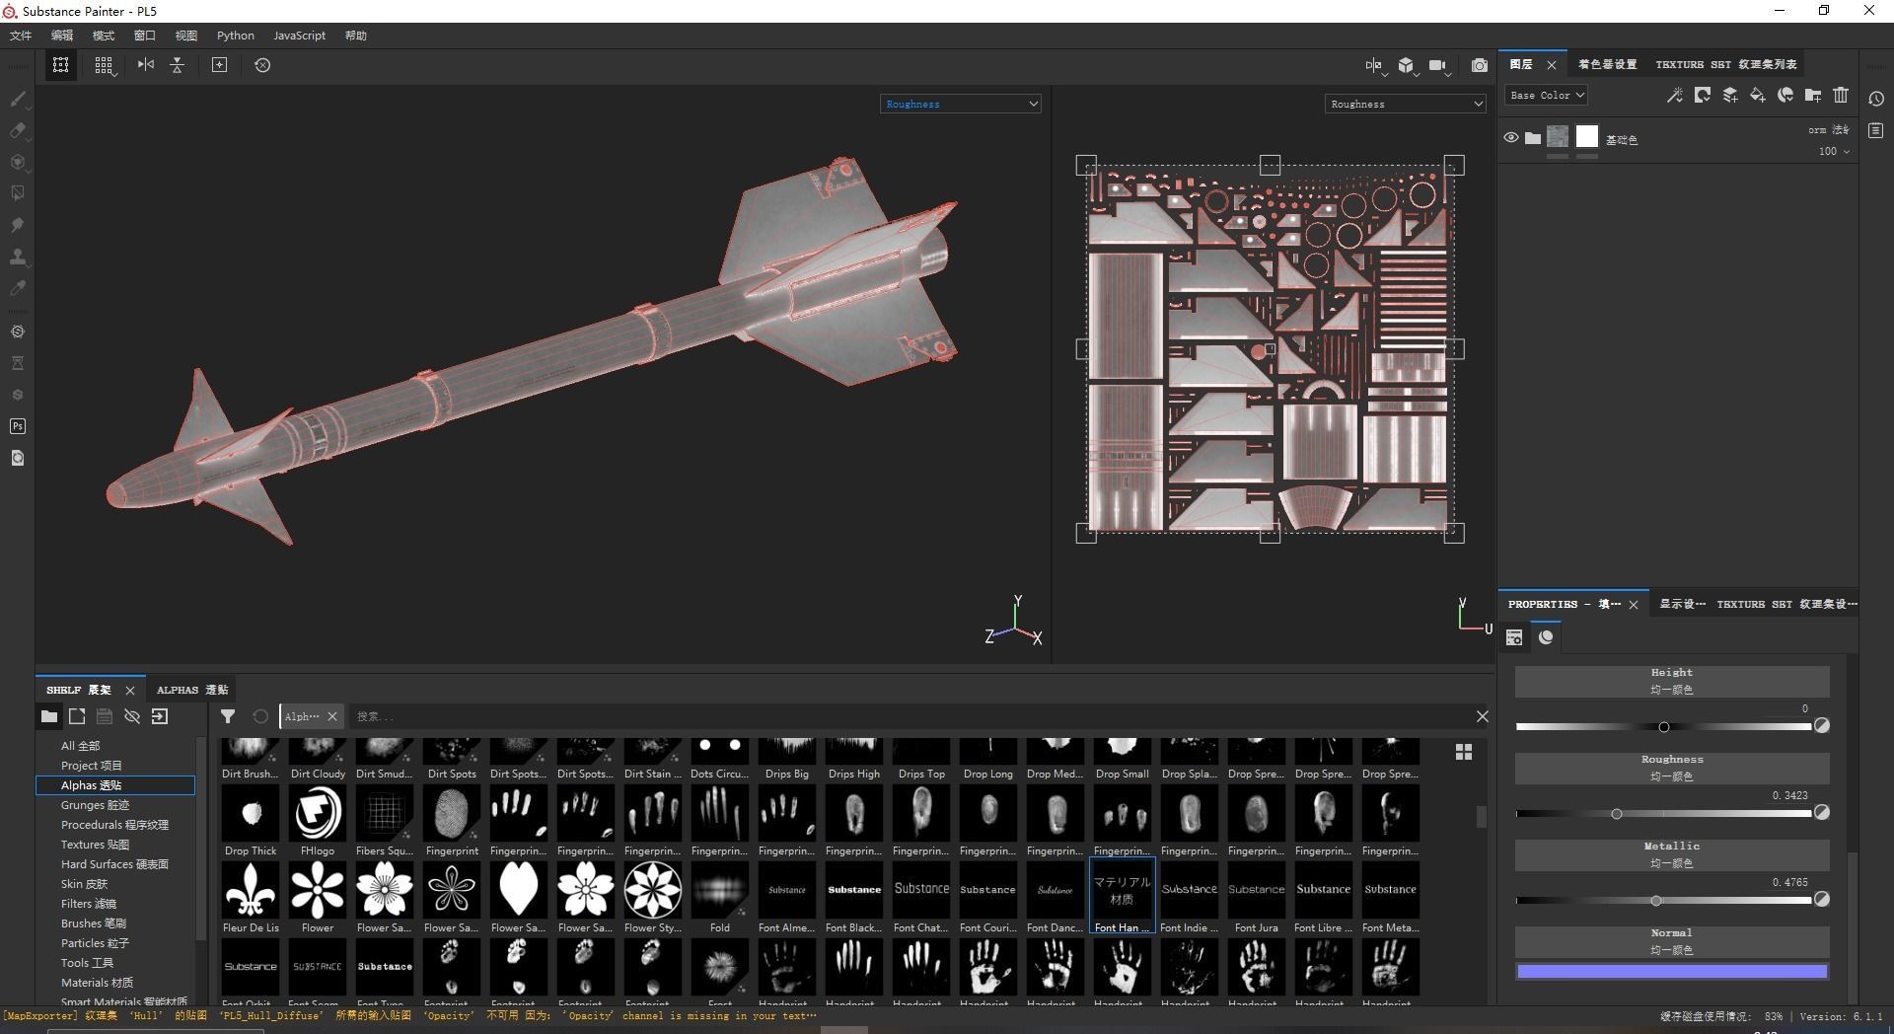The image size is (1894, 1034).
Task: Click the Normal purple color swatch
Action: click(1672, 972)
